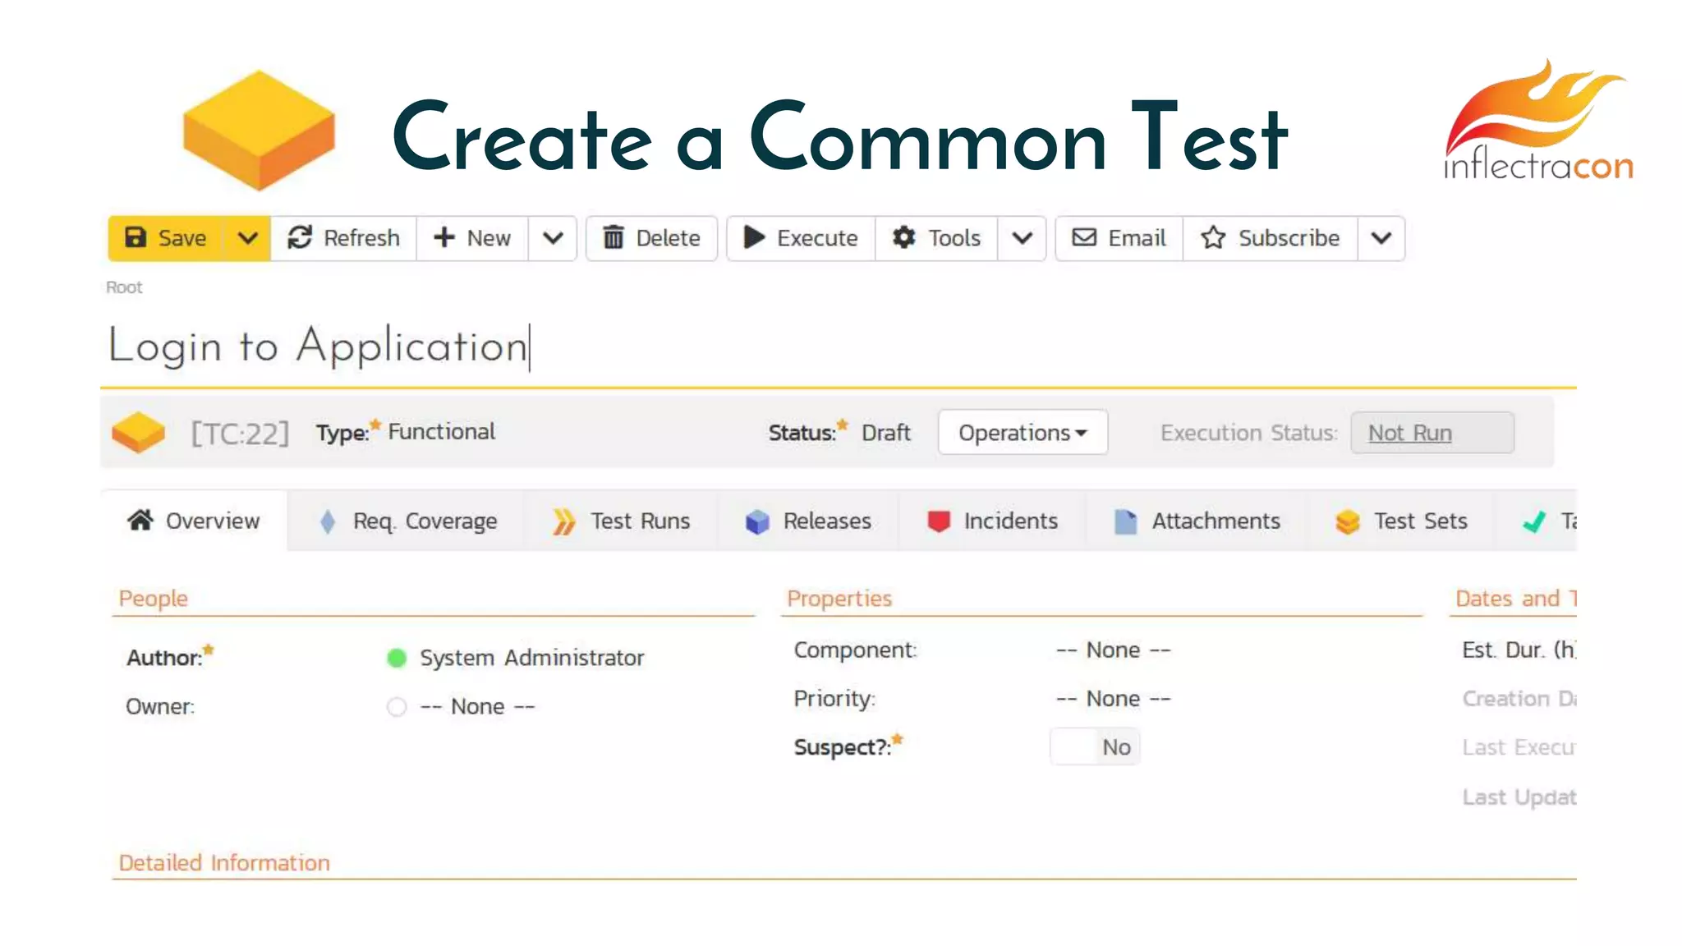Click the Tools button
The height and width of the screenshot is (946, 1682).
pos(937,239)
